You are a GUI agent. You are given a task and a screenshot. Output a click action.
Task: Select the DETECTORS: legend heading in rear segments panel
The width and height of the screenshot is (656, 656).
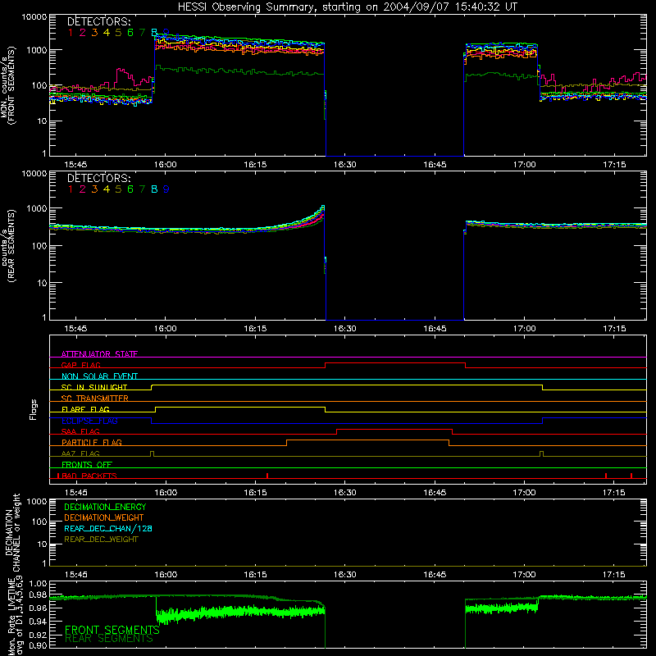pos(99,178)
